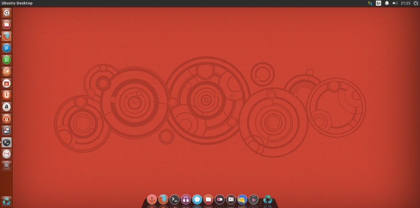Launch Firefox from the left launcher
The width and height of the screenshot is (420, 208).
click(x=7, y=36)
